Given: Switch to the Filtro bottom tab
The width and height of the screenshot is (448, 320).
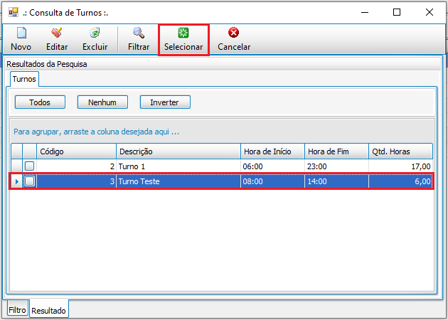Looking at the screenshot, I should [x=17, y=310].
